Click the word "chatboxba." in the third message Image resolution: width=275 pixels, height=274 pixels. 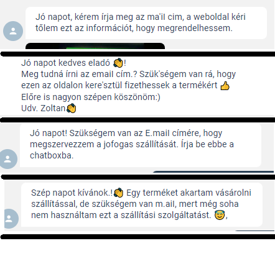point(52,155)
